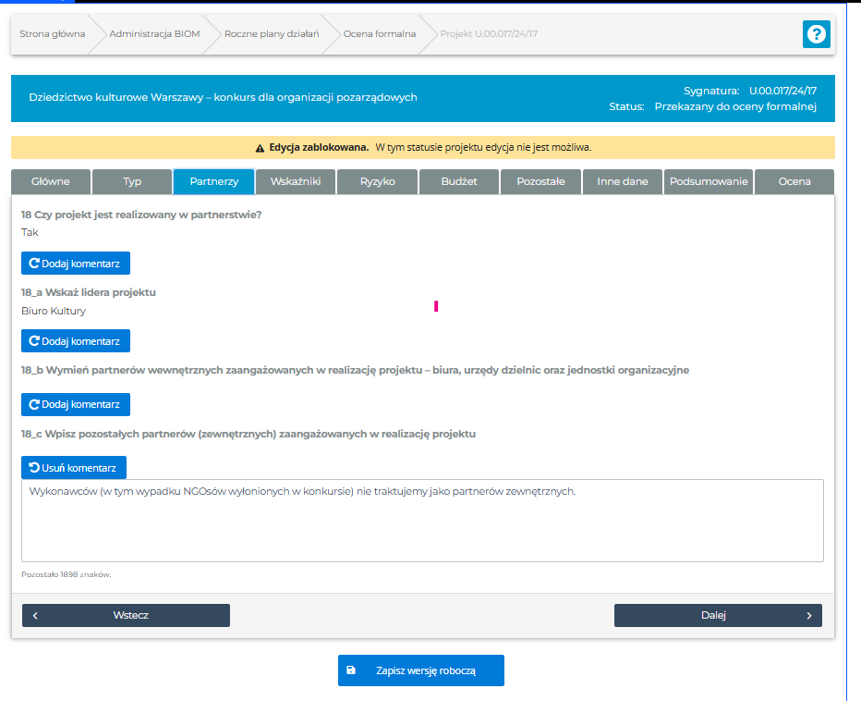Show the Inne dane tab
Viewport: 861px width, 701px height.
coord(622,181)
